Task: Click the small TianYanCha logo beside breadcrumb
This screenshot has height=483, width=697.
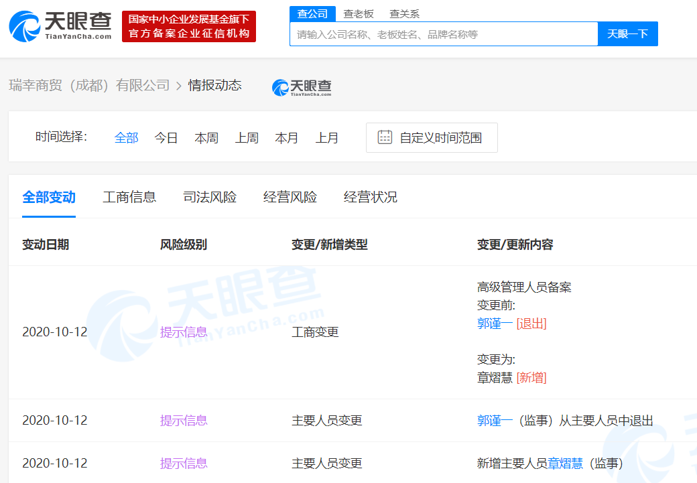Action: tap(302, 87)
